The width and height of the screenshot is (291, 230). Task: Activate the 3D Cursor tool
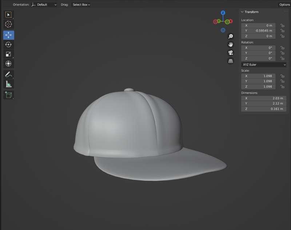(8, 24)
